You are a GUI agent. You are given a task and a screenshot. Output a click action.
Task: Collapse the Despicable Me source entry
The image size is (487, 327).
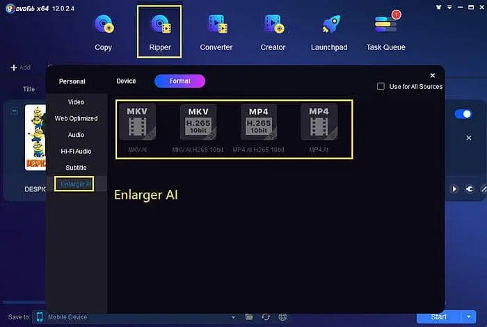15,111
